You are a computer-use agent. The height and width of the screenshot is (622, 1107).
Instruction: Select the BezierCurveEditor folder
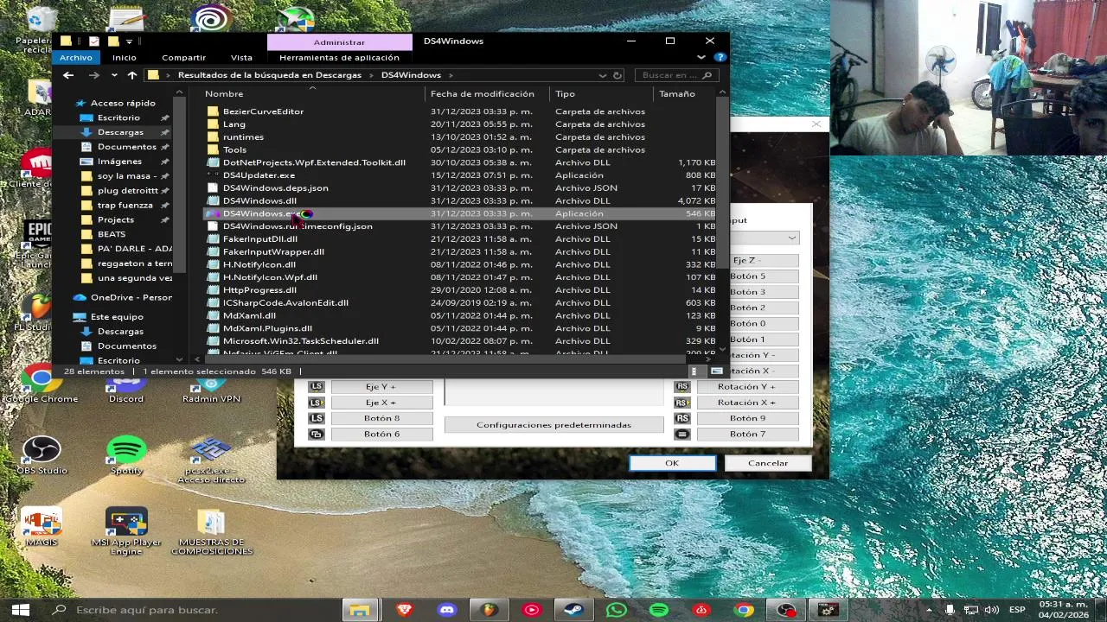[263, 111]
